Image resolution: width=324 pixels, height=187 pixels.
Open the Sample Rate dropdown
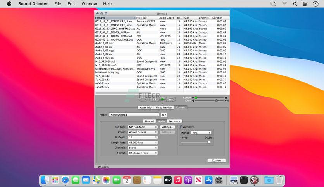pos(143,143)
